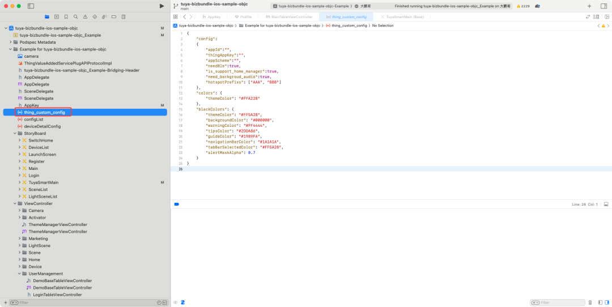
Task: Collapse the tuya-bizbundle-ios-sample-objc project root
Action: click(6, 28)
